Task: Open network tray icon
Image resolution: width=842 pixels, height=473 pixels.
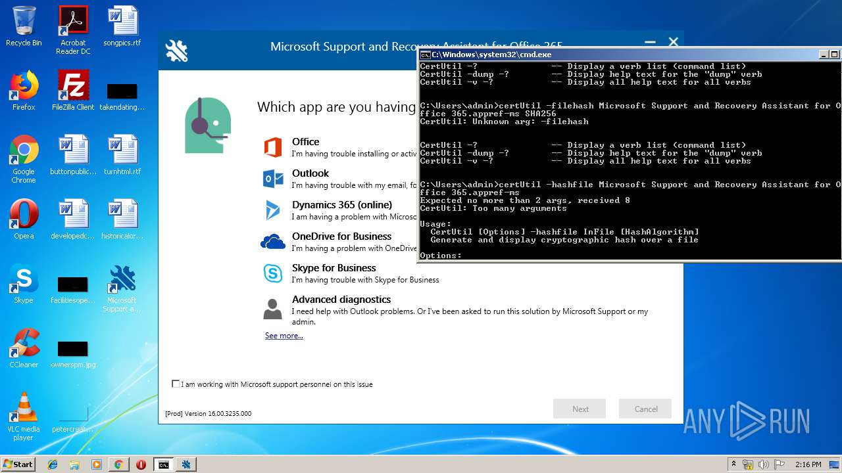Action: [748, 464]
